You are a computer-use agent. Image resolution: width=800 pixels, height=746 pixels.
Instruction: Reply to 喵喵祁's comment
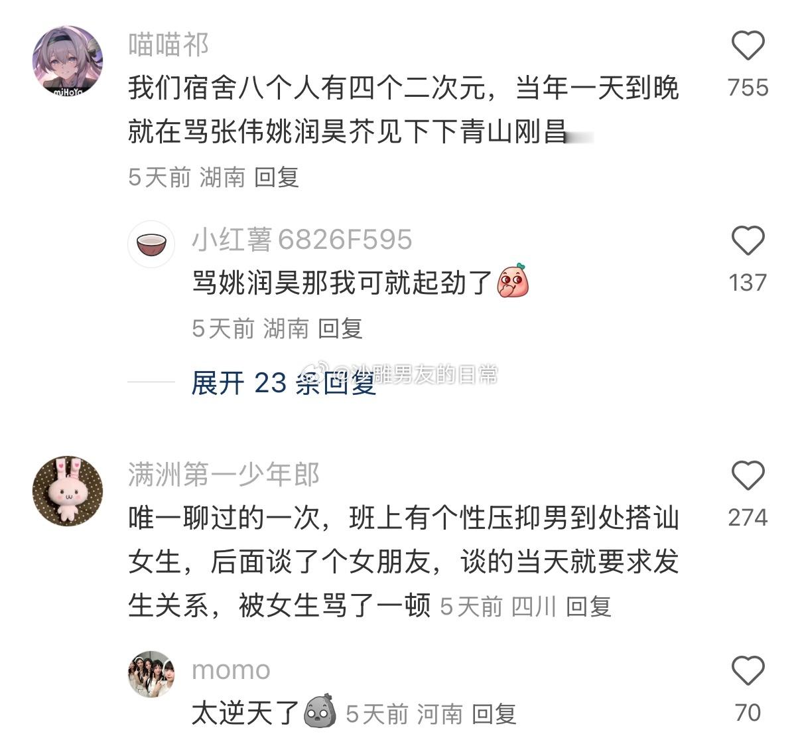pyautogui.click(x=277, y=177)
